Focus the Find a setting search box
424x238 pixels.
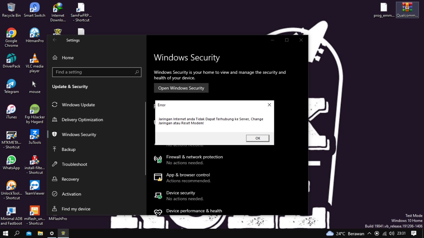pyautogui.click(x=97, y=72)
